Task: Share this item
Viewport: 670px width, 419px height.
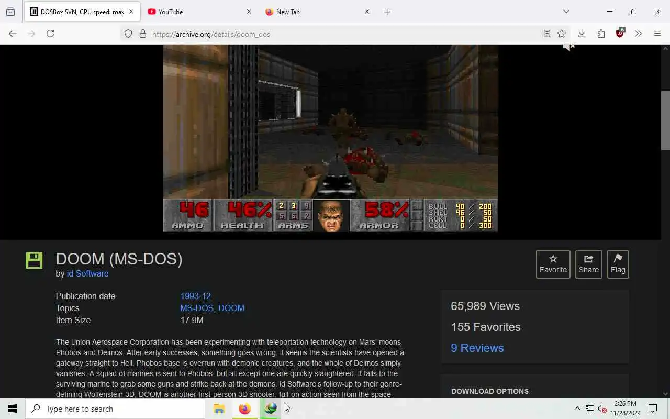Action: point(588,264)
